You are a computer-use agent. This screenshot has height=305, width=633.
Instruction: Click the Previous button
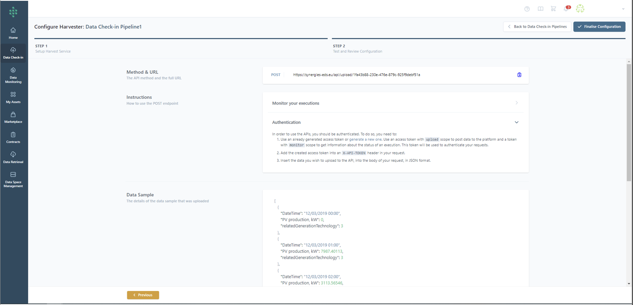pyautogui.click(x=143, y=295)
